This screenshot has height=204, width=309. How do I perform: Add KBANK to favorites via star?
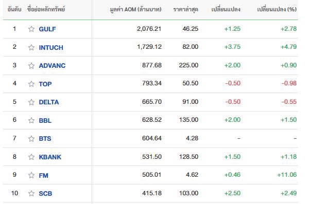pos(31,157)
